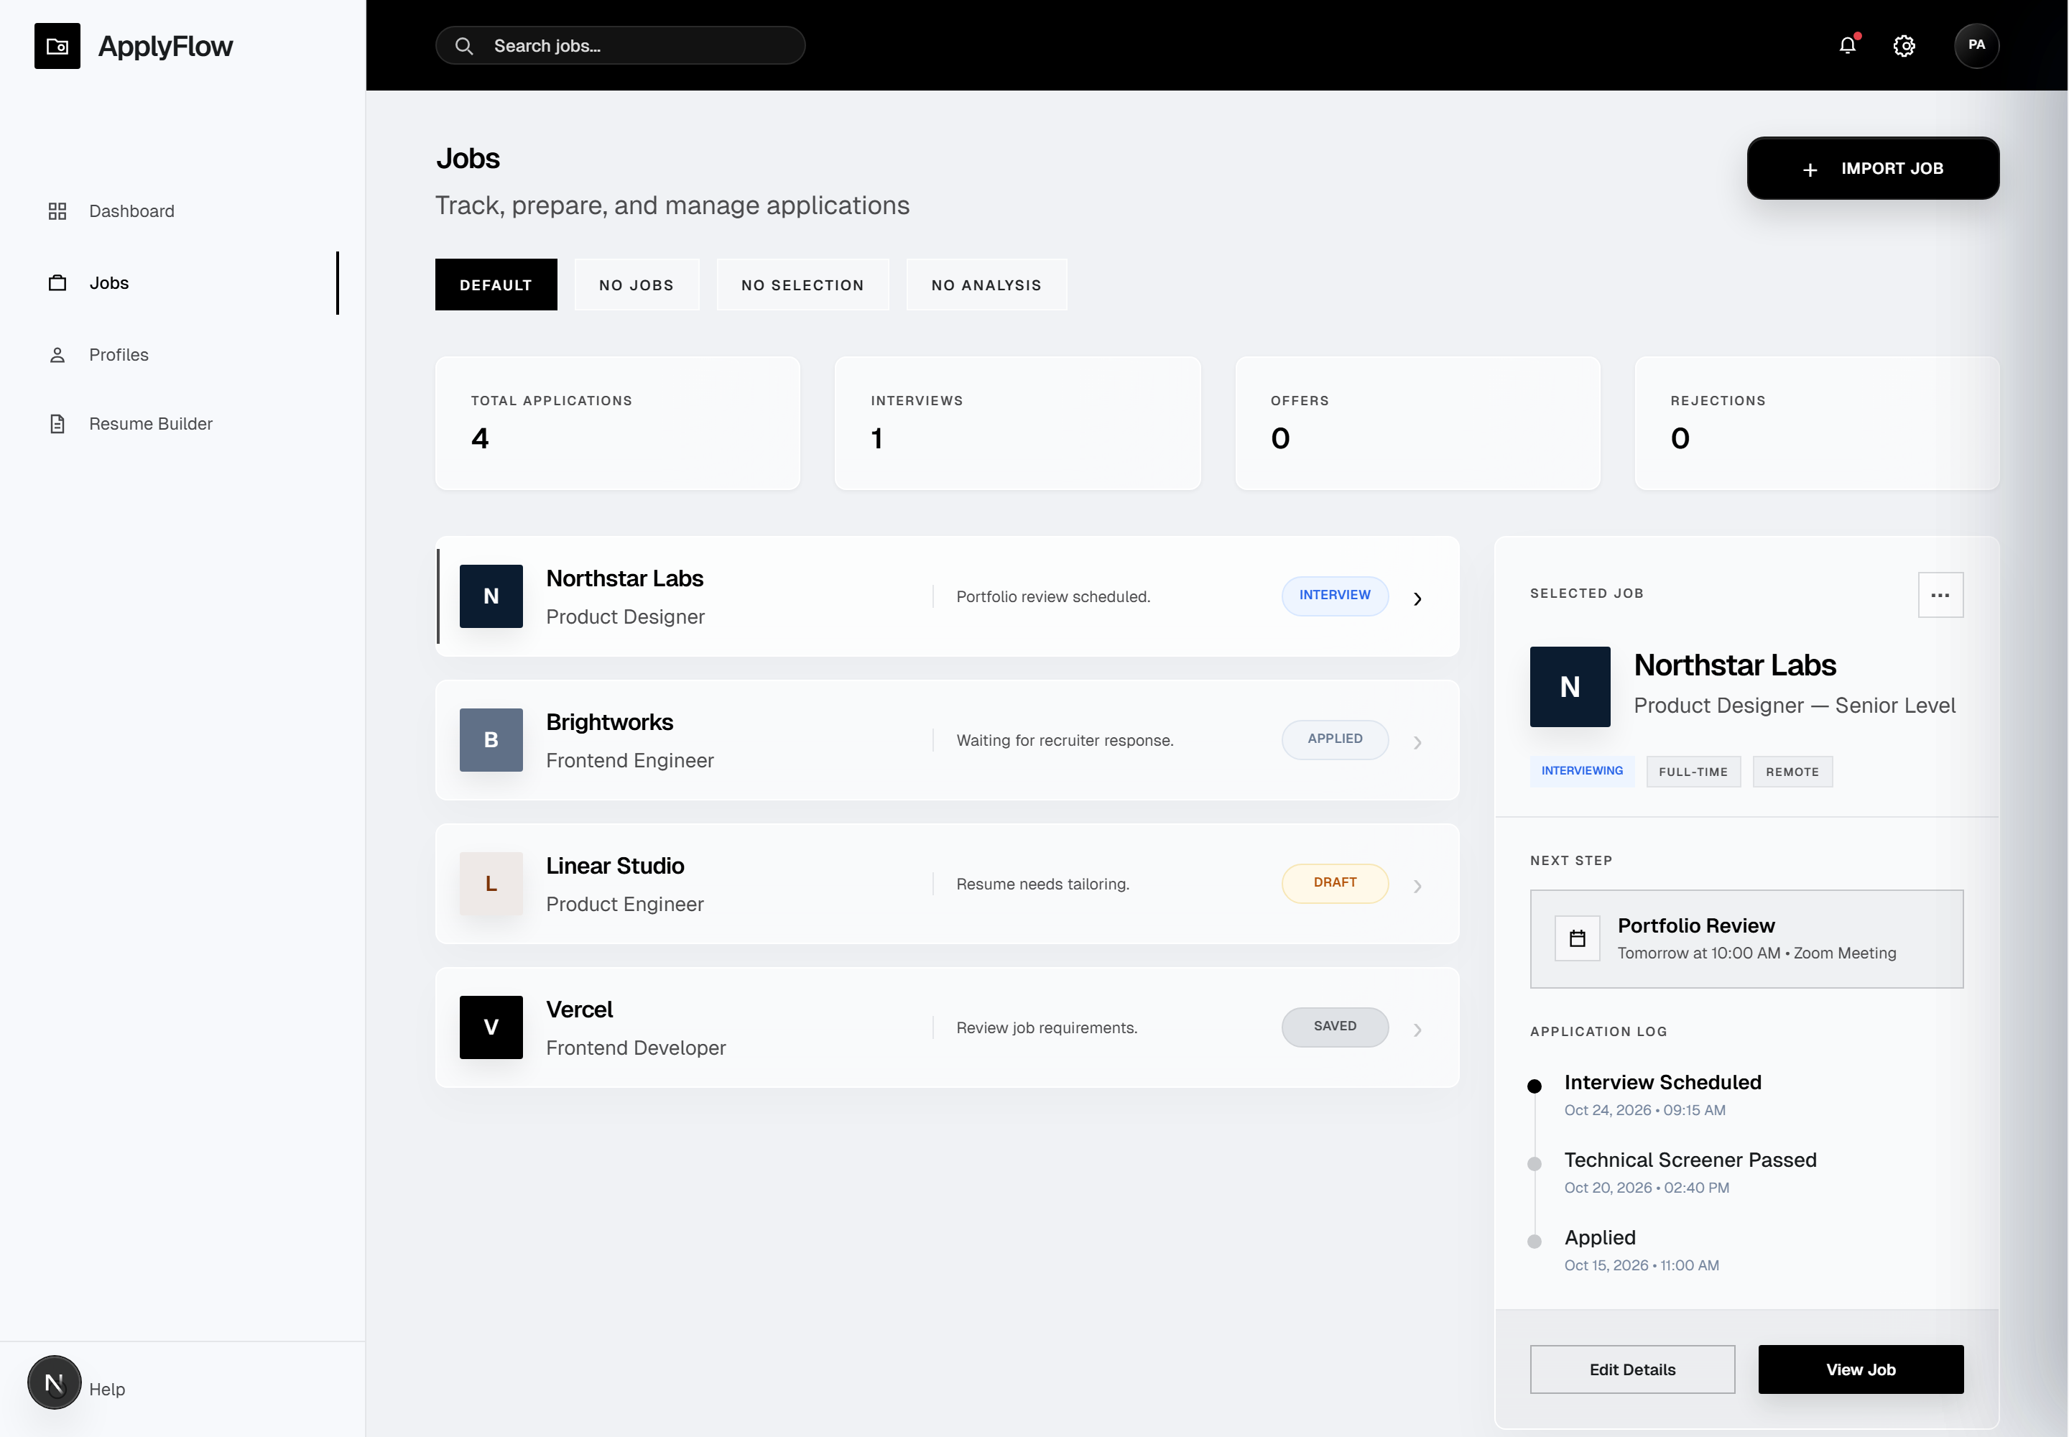2069x1437 pixels.
Task: Click the large N logo in Selected Job panel
Action: pos(1569,687)
